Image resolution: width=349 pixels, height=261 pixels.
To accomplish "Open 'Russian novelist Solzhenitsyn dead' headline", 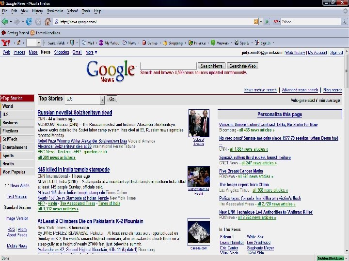I will (75, 113).
